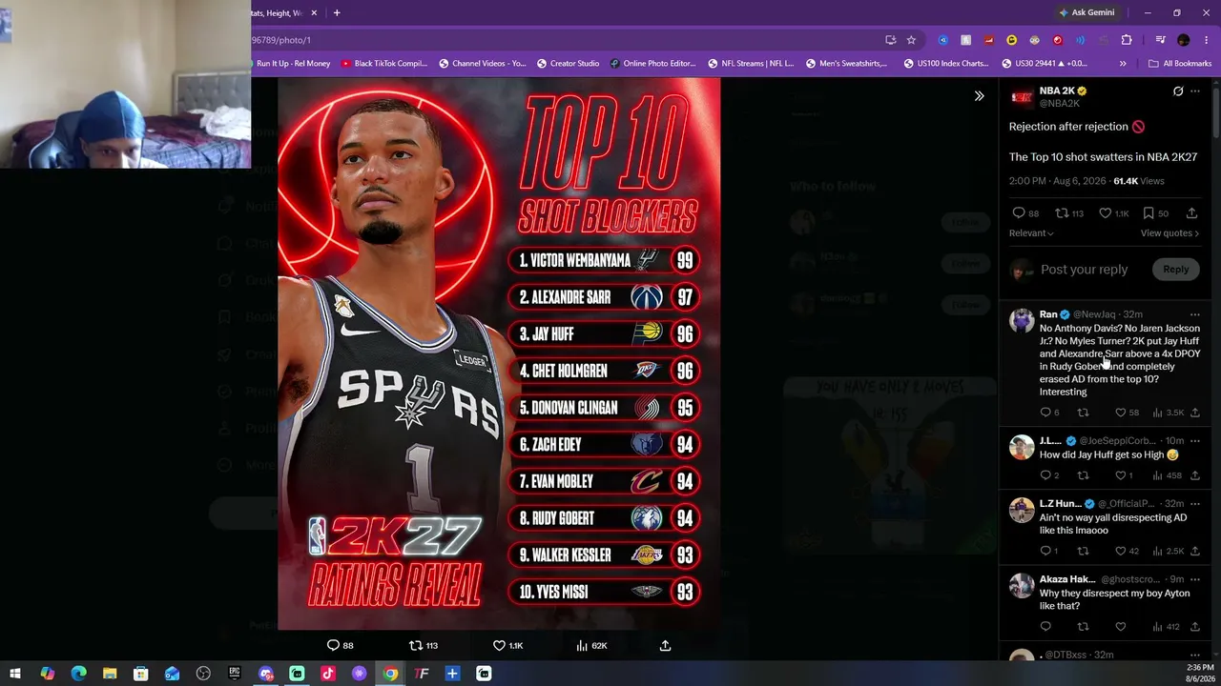Open more options on the Ayton reply
Image resolution: width=1221 pixels, height=686 pixels.
click(1195, 579)
